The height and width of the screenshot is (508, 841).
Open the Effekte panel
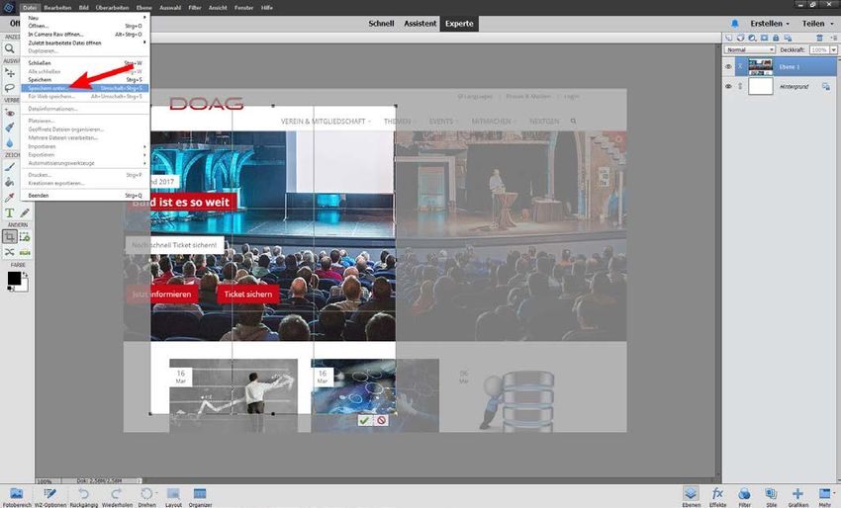click(x=718, y=493)
